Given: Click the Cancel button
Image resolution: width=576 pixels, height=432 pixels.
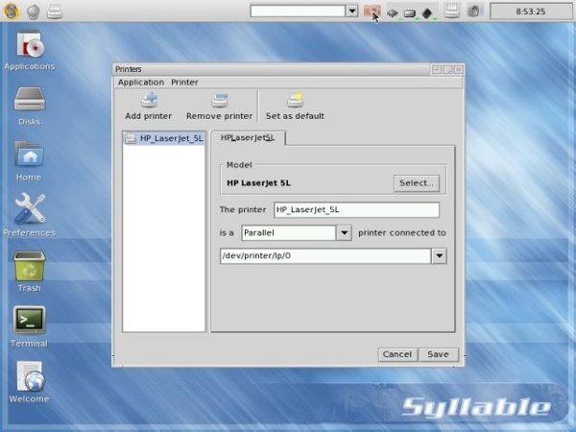Looking at the screenshot, I should 396,354.
